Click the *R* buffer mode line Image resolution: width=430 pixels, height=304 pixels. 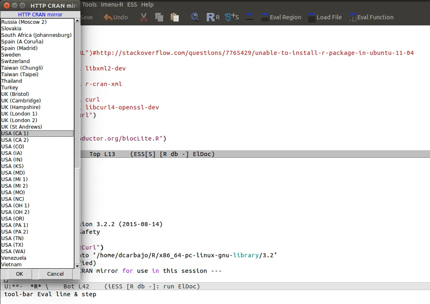pos(215,286)
